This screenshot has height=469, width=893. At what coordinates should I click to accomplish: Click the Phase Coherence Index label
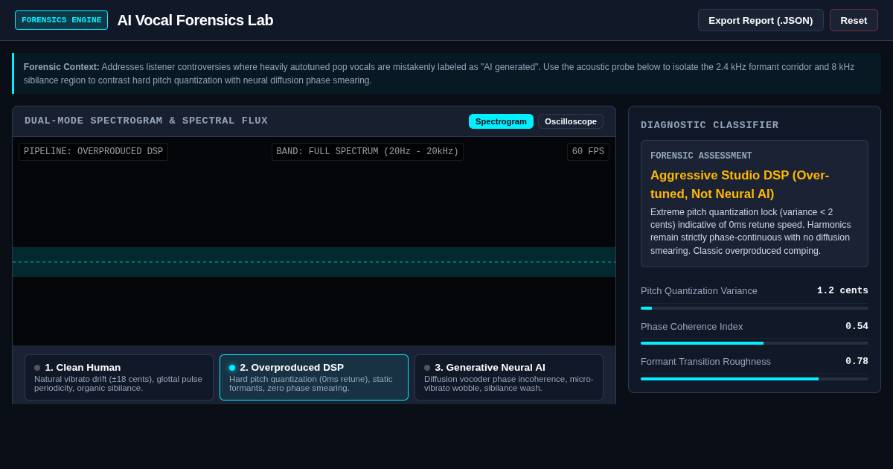point(691,326)
